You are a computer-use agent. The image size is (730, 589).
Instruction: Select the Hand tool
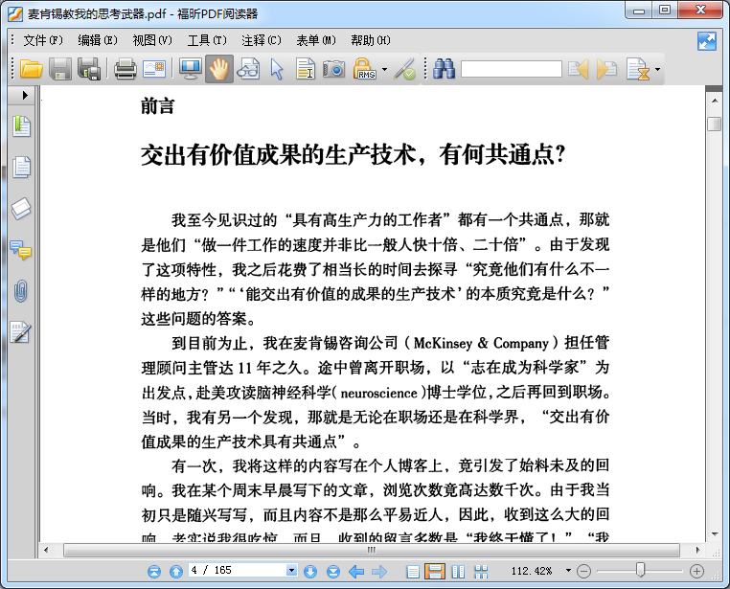point(218,69)
